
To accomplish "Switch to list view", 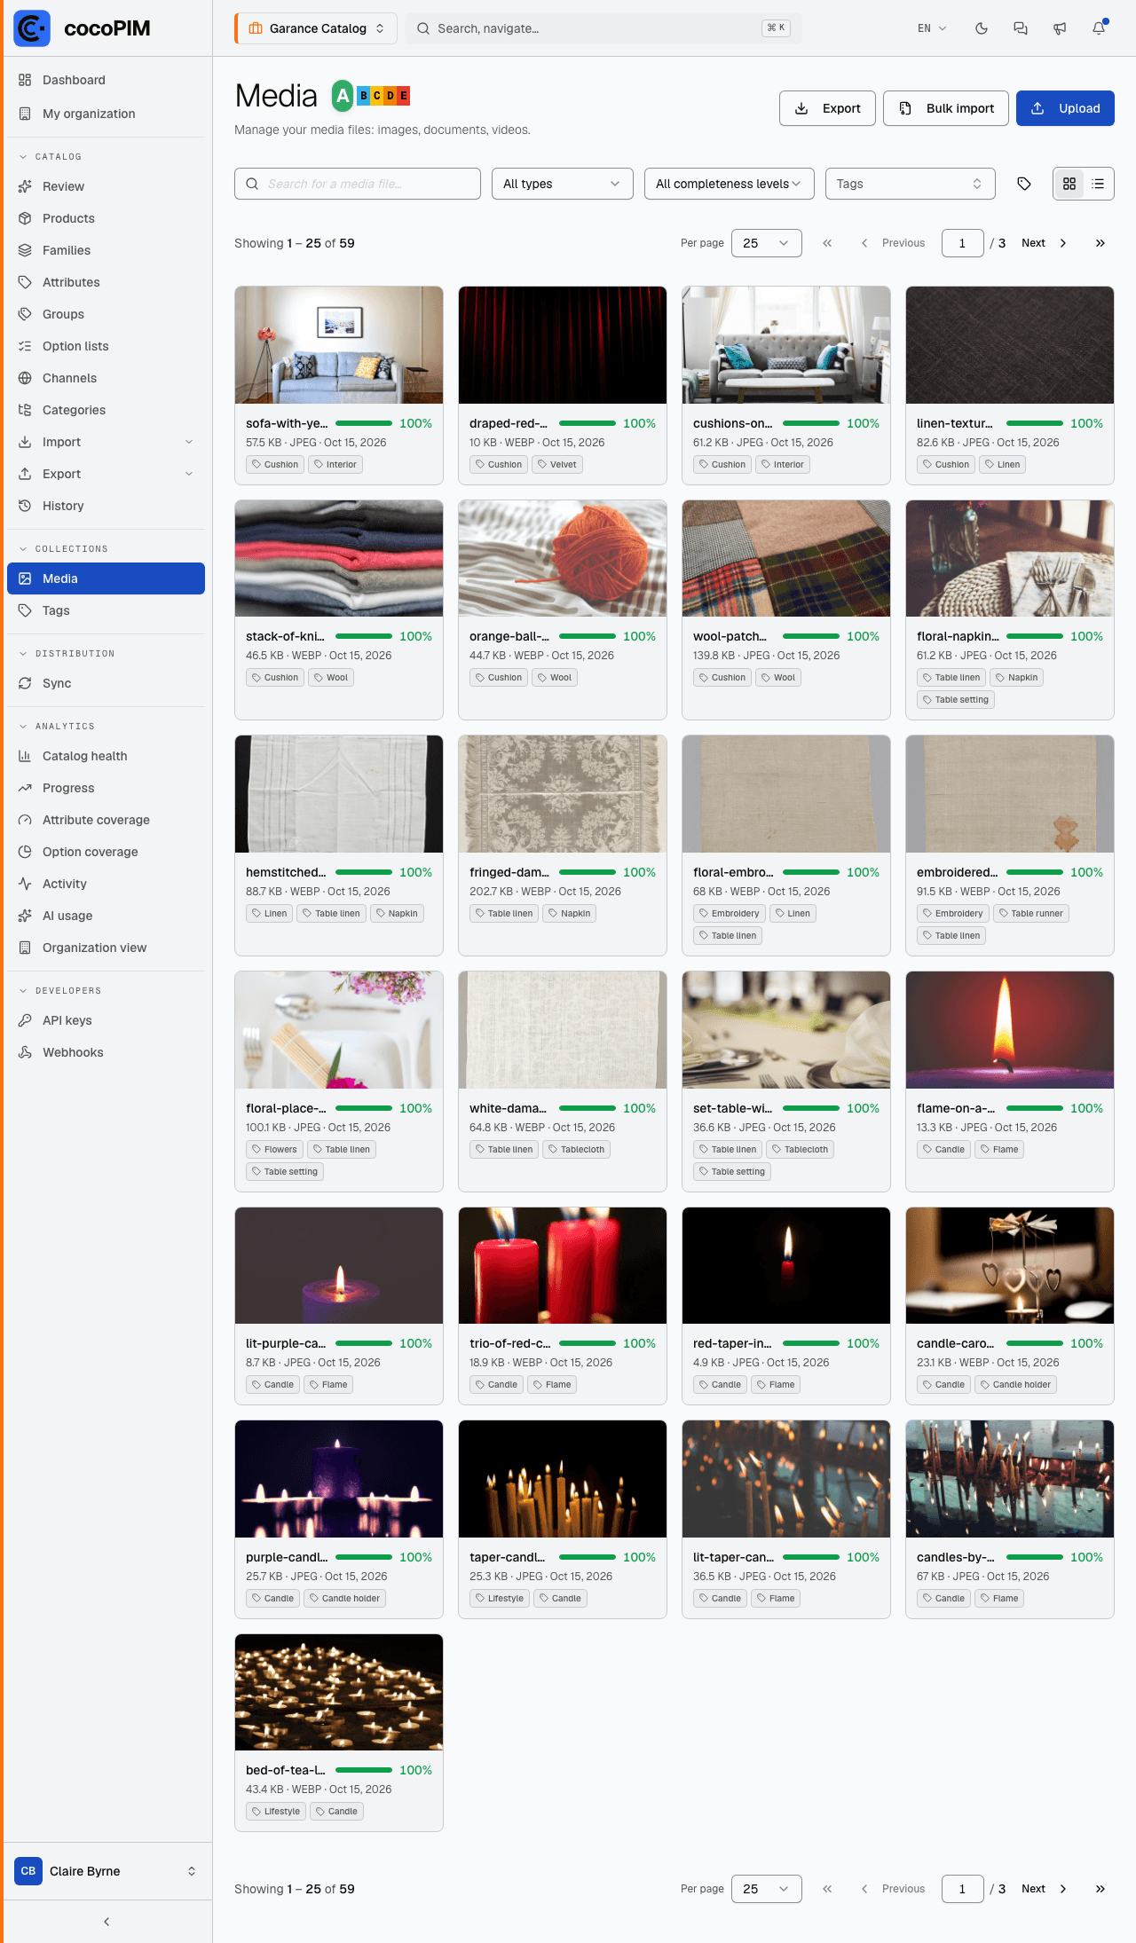I will tap(1098, 184).
